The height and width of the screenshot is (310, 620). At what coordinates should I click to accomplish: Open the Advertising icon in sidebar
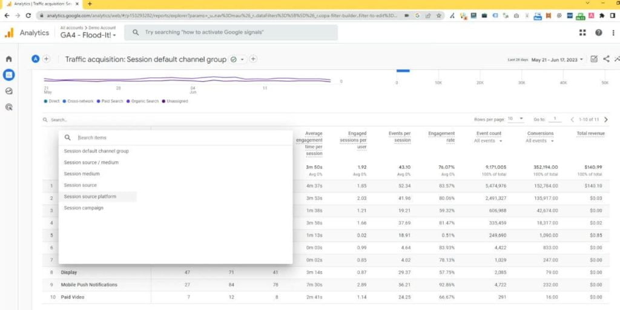click(x=8, y=107)
